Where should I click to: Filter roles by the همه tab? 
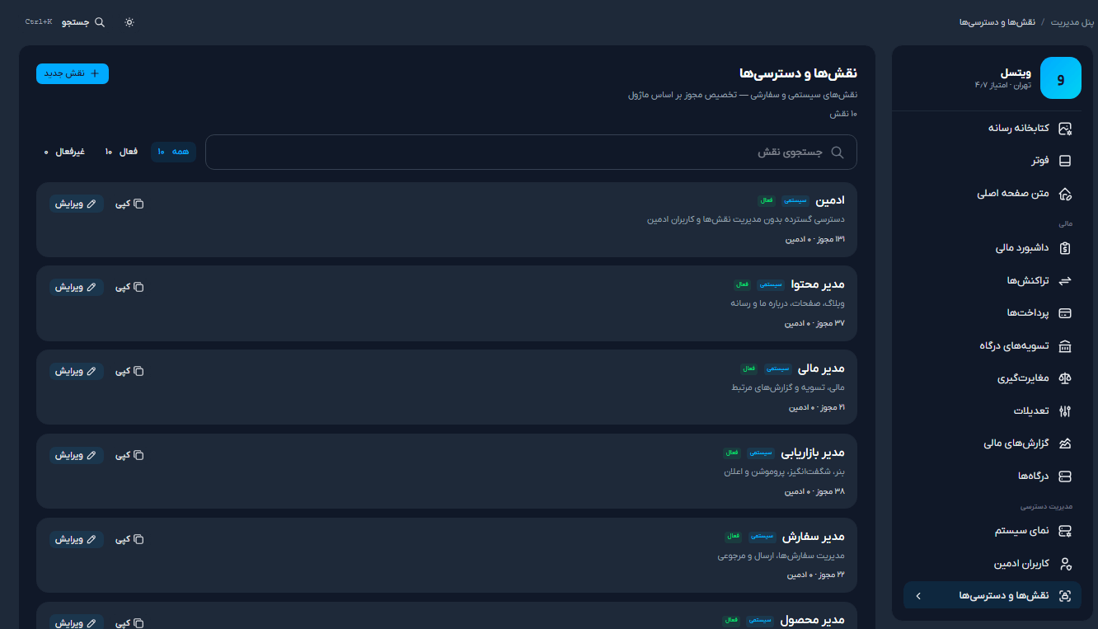[x=173, y=152]
